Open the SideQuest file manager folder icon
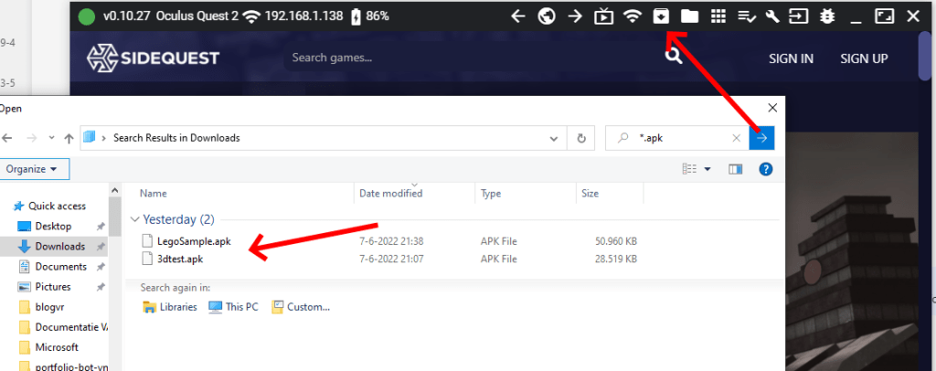 689,16
